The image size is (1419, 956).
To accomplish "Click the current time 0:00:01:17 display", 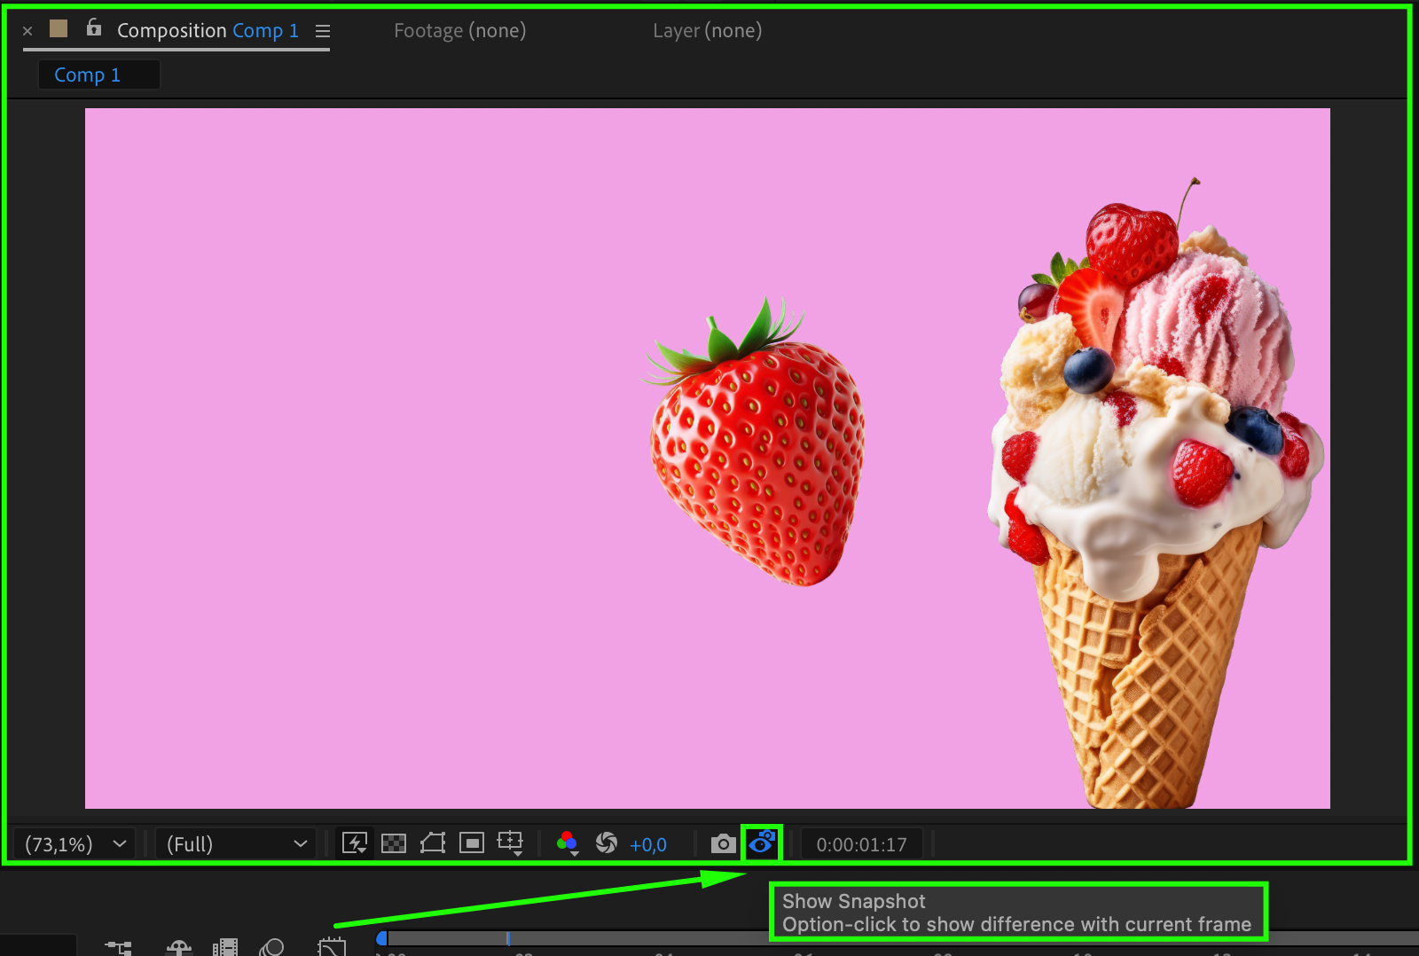I will 861,844.
